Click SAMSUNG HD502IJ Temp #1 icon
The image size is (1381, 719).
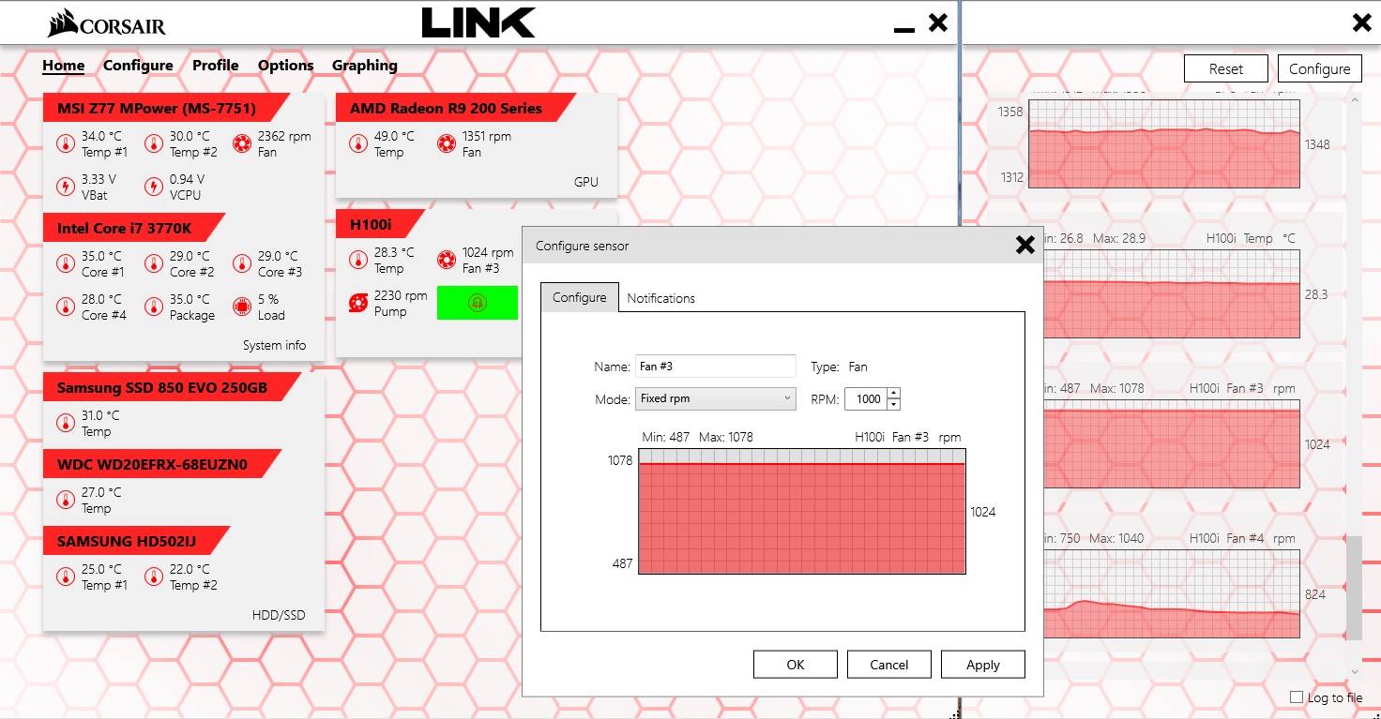pos(66,577)
